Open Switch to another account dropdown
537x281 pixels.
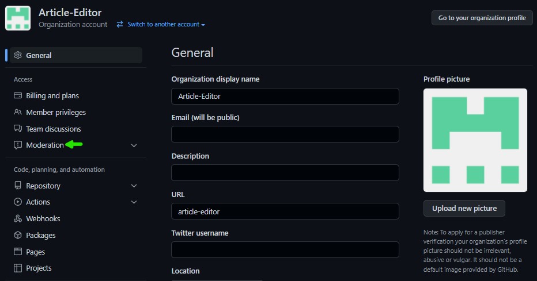coord(166,24)
